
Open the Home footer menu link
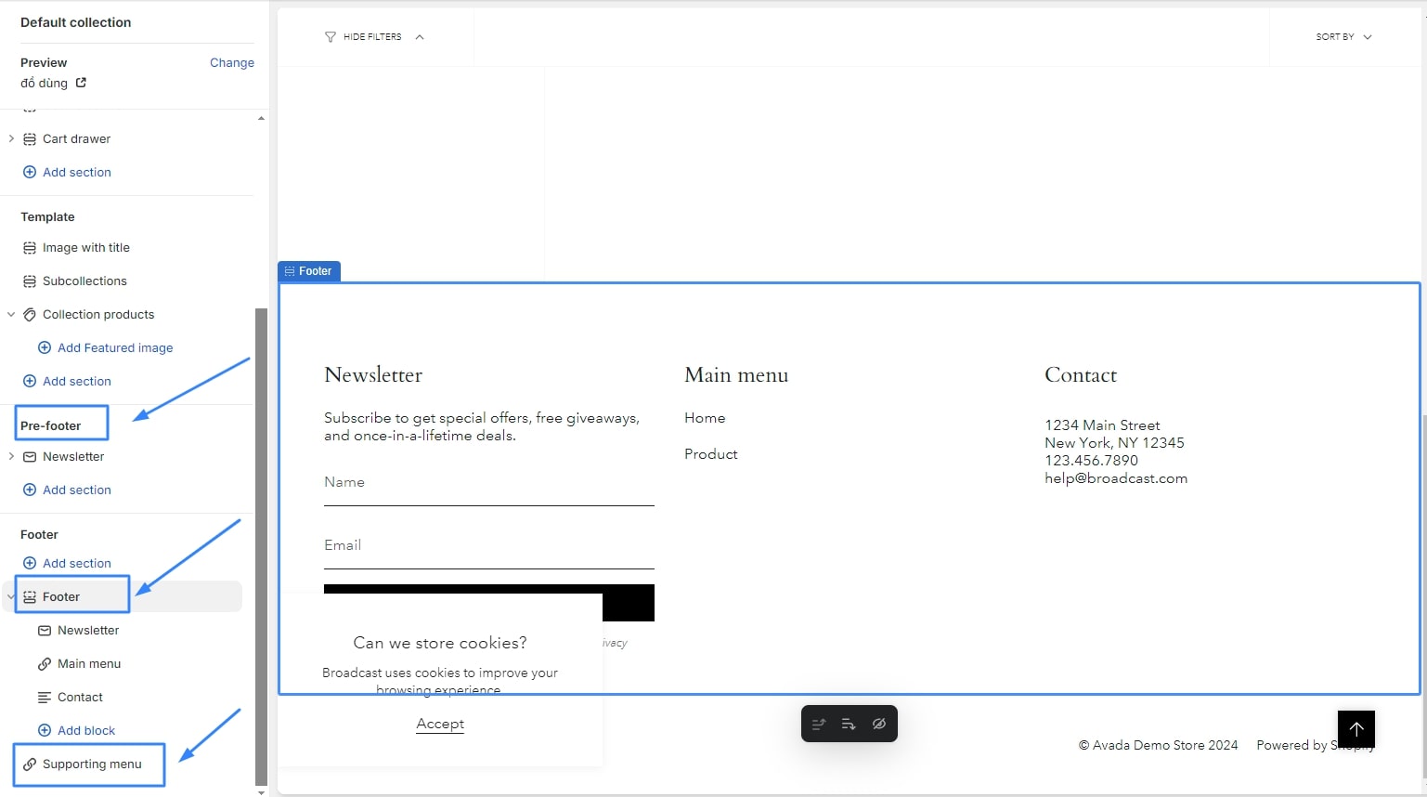tap(705, 418)
